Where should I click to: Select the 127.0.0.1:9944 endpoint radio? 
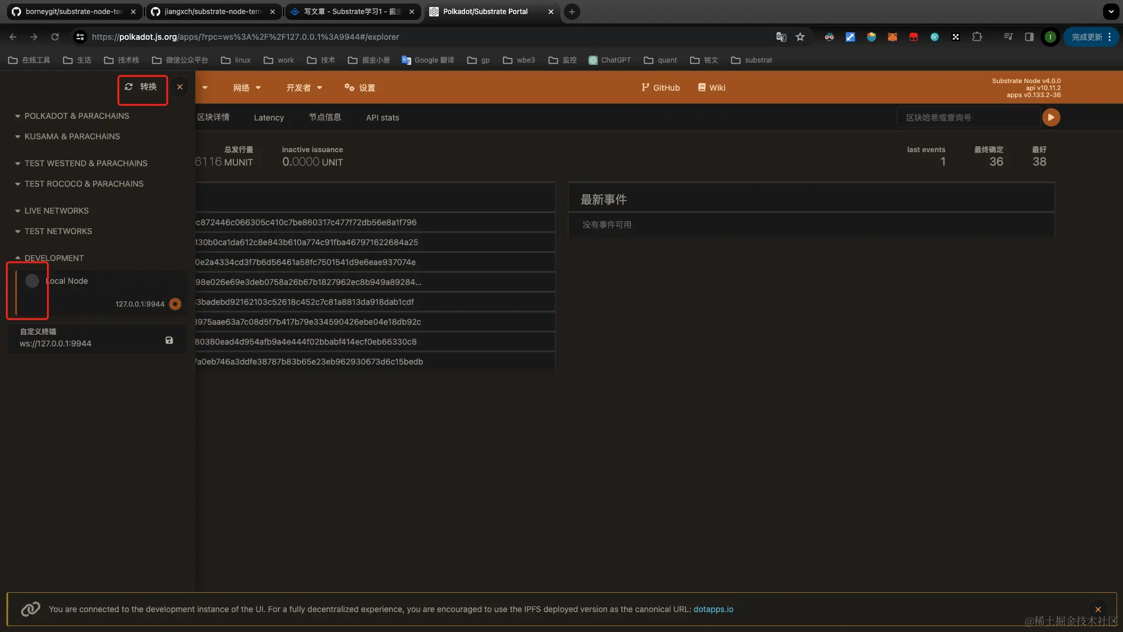175,304
